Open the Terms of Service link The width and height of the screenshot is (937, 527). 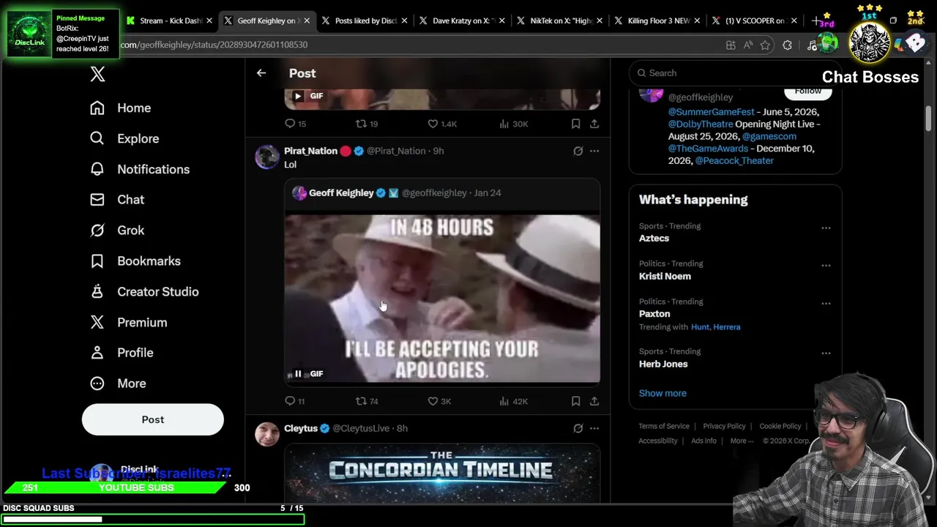[x=664, y=426]
